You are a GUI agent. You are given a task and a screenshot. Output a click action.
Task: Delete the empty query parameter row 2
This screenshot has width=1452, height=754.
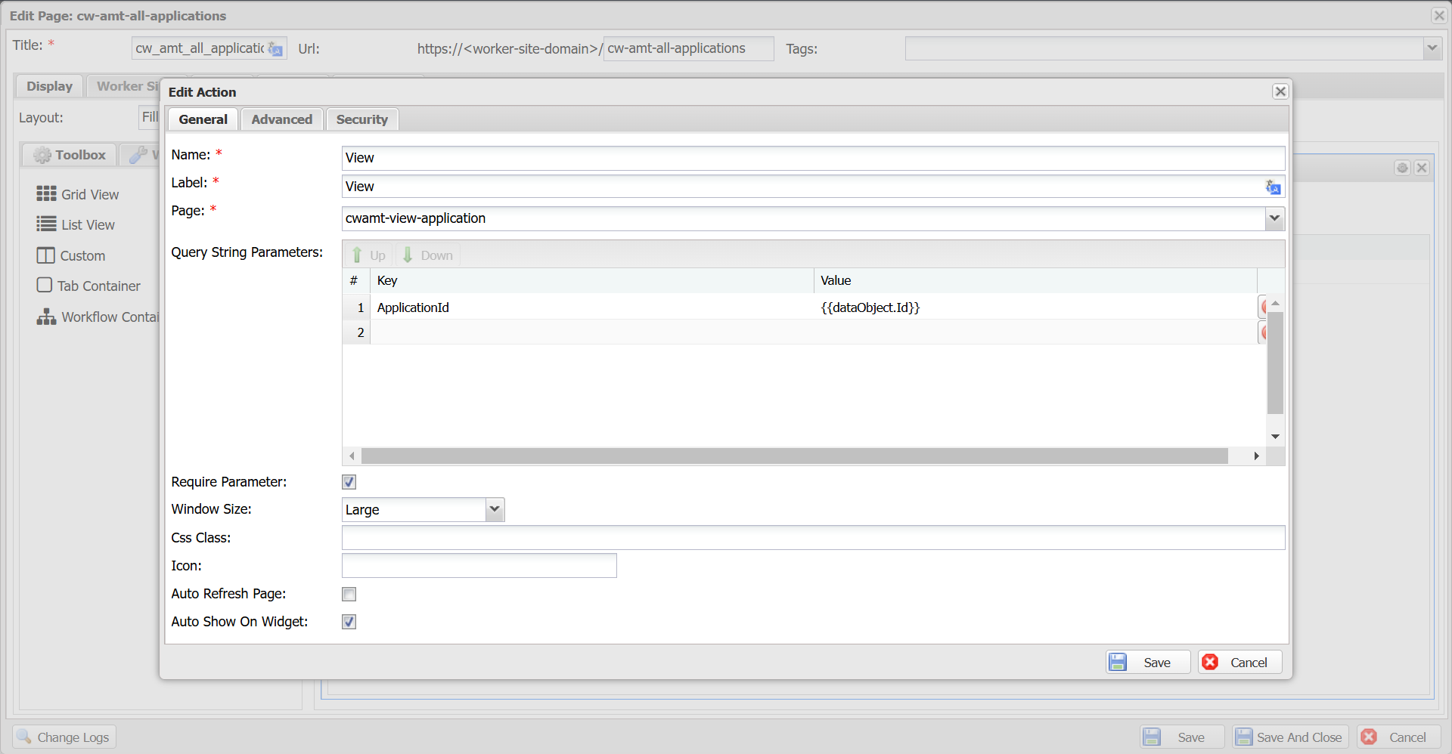1263,332
